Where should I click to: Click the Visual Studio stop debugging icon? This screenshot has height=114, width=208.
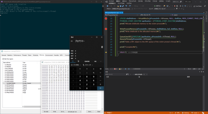[174, 6]
